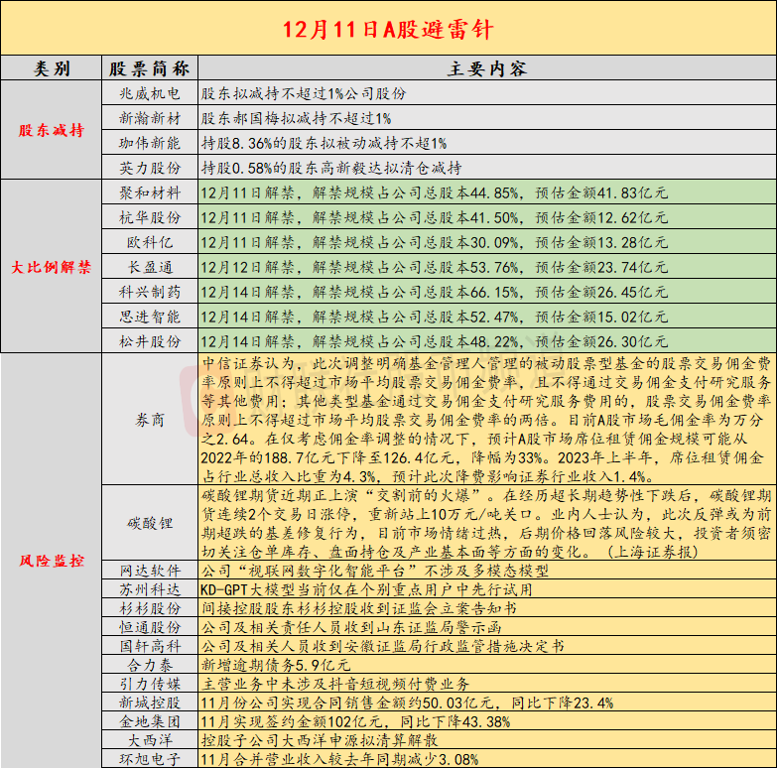Select stock name 珈伟新能
This screenshot has height=768, width=777.
pos(150,143)
